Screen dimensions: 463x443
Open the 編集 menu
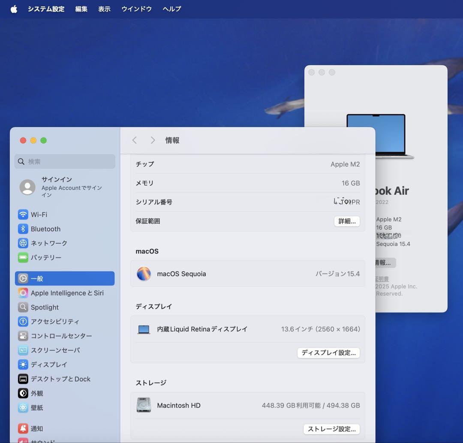(81, 9)
